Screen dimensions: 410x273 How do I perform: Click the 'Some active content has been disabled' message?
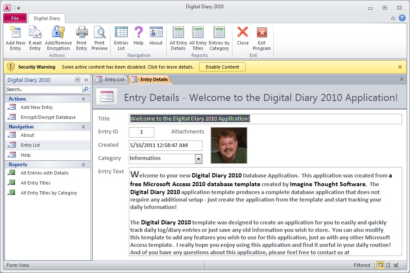(128, 67)
